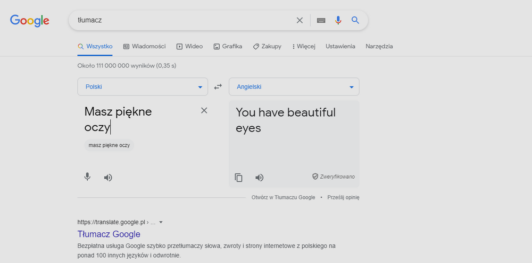Click the magnifier search button
The image size is (532, 263).
355,20
